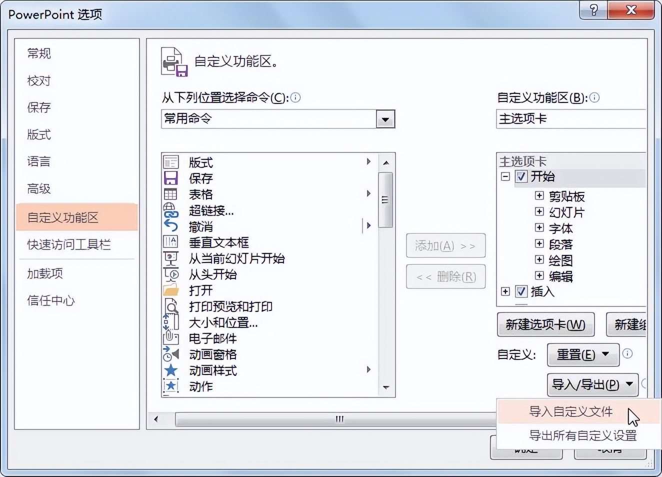Click the 大小和位置 icon
662x477 pixels.
pyautogui.click(x=171, y=322)
